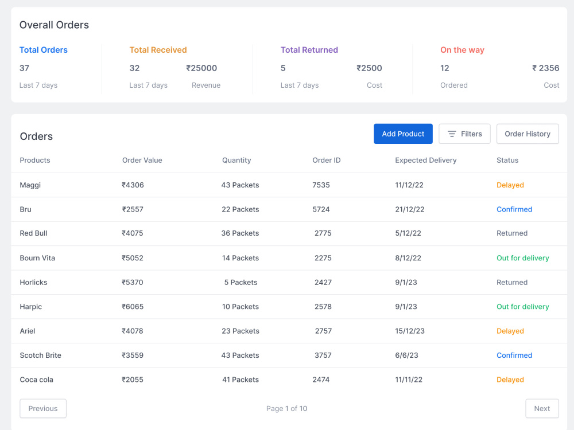Image resolution: width=574 pixels, height=430 pixels.
Task: Click the Overall Orders title
Action: click(54, 25)
